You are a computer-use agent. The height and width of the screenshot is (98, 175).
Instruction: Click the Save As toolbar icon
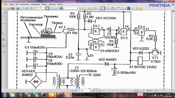pyautogui.click(x=13, y=8)
